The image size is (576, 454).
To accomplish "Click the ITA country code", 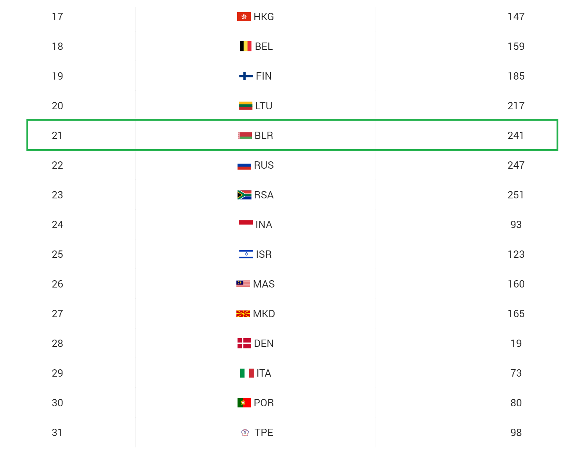I will pyautogui.click(x=264, y=373).
